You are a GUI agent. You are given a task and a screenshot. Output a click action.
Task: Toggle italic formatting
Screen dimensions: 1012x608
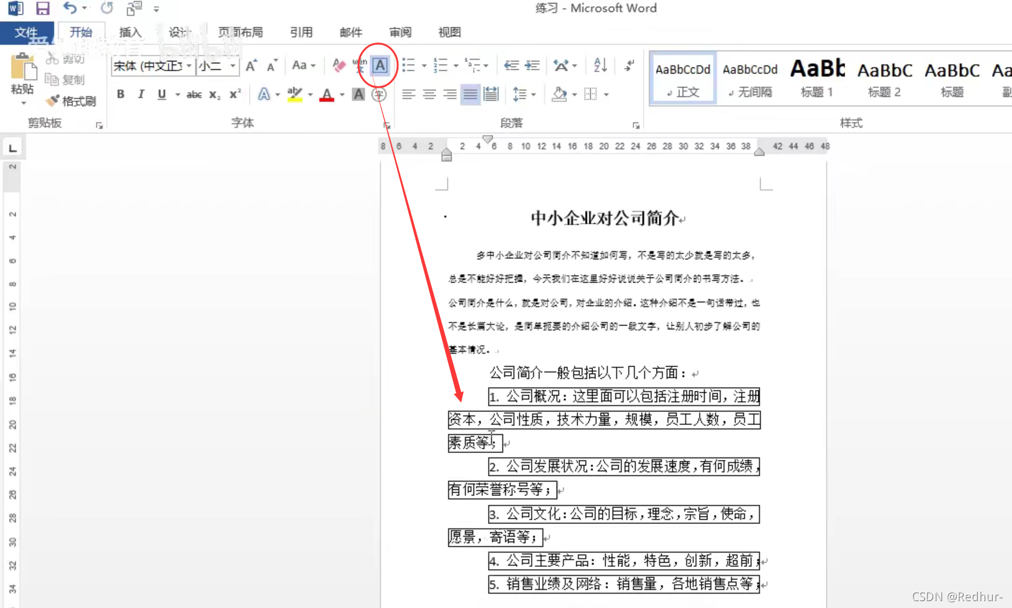tap(141, 94)
